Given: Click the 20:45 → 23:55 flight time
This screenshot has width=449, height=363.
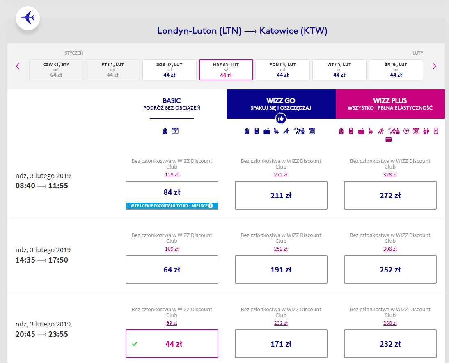Looking at the screenshot, I should [x=42, y=334].
